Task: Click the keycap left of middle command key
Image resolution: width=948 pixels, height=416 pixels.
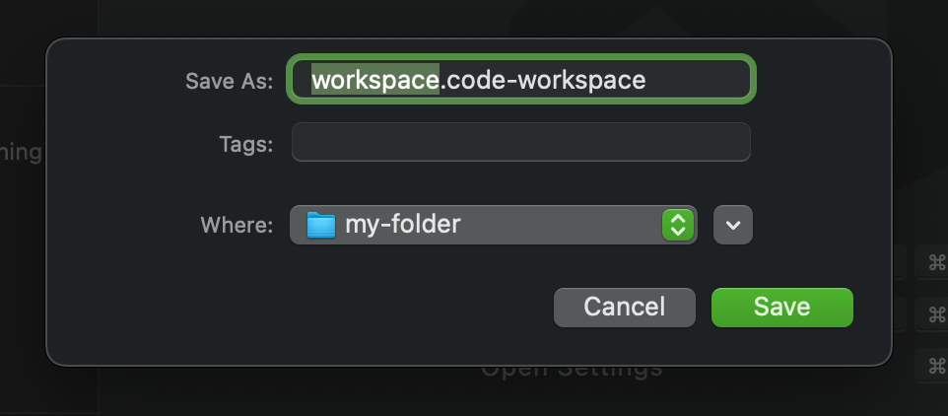Action: pyautogui.click(x=899, y=313)
